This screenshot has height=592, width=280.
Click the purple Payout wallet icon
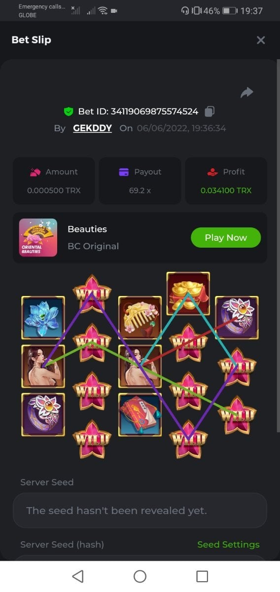click(x=124, y=172)
